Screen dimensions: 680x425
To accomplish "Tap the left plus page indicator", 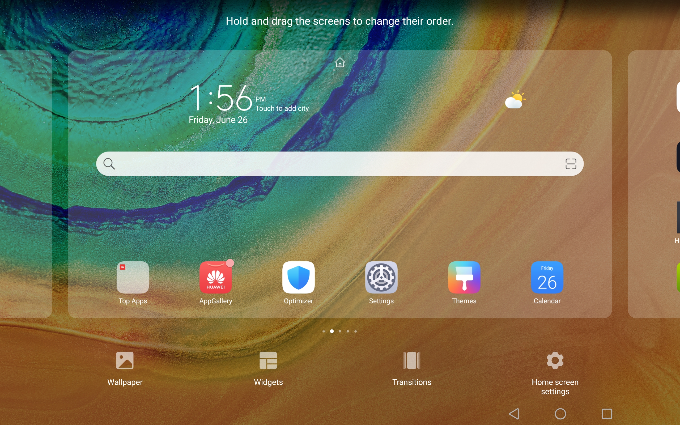I will (324, 331).
